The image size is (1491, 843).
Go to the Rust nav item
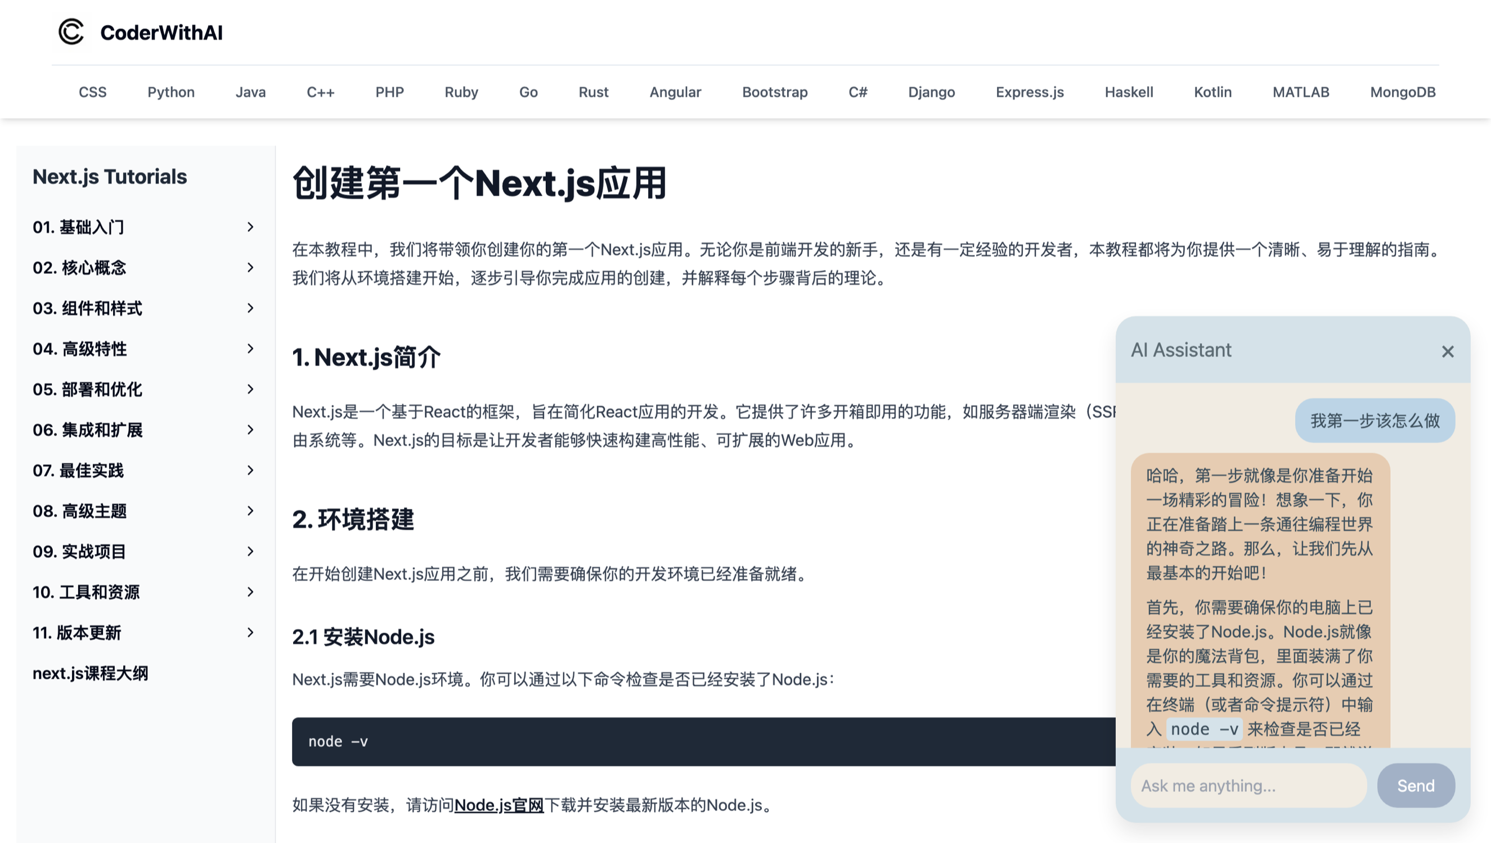click(x=593, y=92)
